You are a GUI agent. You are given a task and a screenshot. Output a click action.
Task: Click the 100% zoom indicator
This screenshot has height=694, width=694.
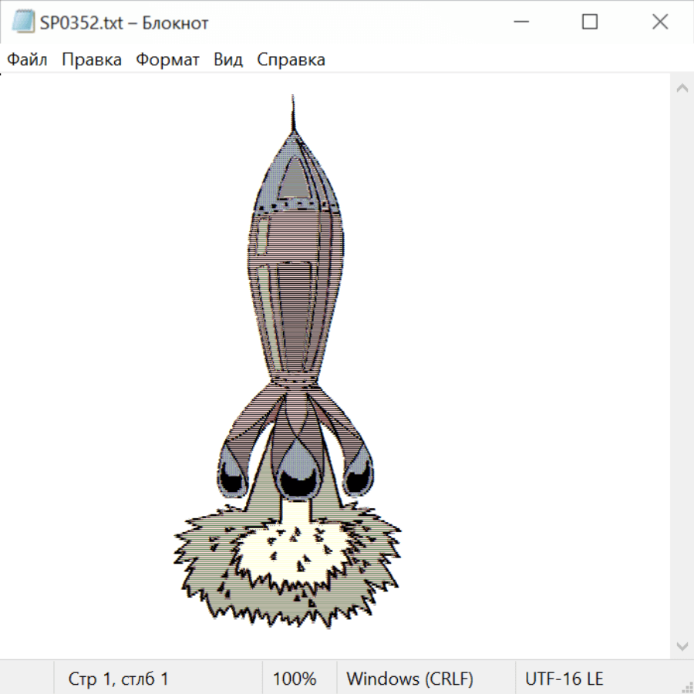point(295,679)
